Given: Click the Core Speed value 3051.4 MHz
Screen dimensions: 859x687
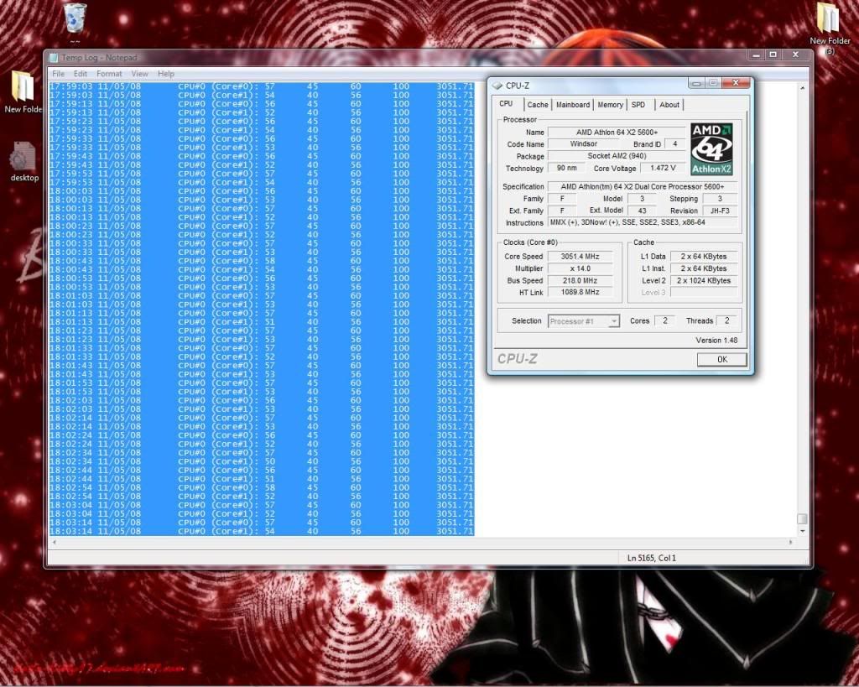Looking at the screenshot, I should coord(580,257).
